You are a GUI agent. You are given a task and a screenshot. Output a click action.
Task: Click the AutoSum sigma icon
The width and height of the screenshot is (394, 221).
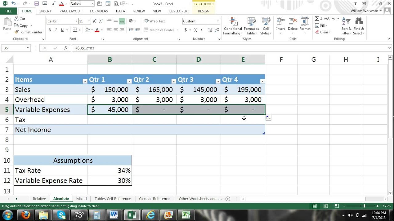point(317,19)
